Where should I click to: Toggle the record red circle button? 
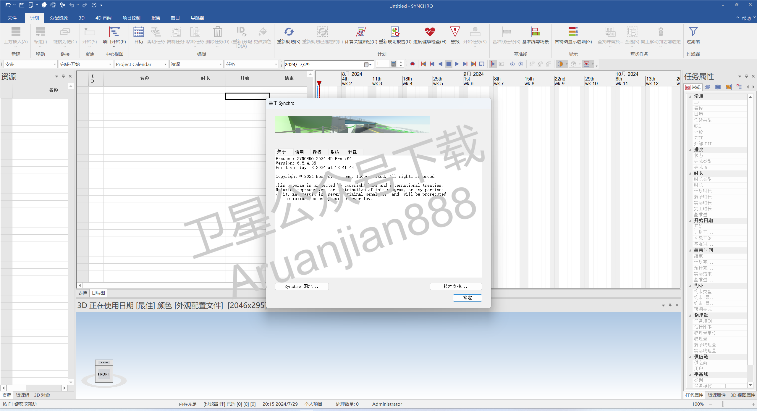tap(413, 64)
